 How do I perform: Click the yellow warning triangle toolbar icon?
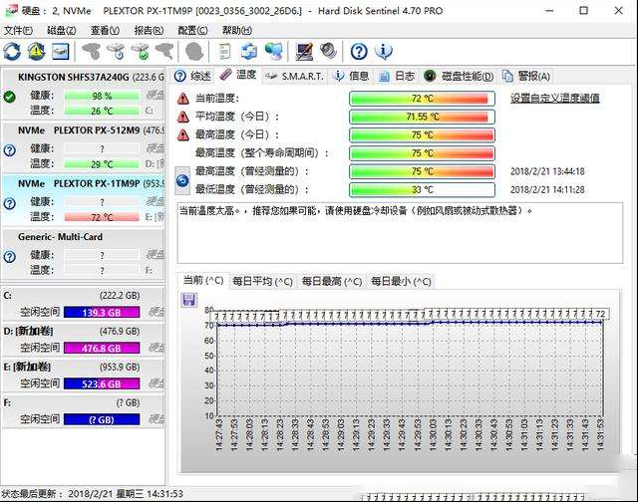pos(36,51)
